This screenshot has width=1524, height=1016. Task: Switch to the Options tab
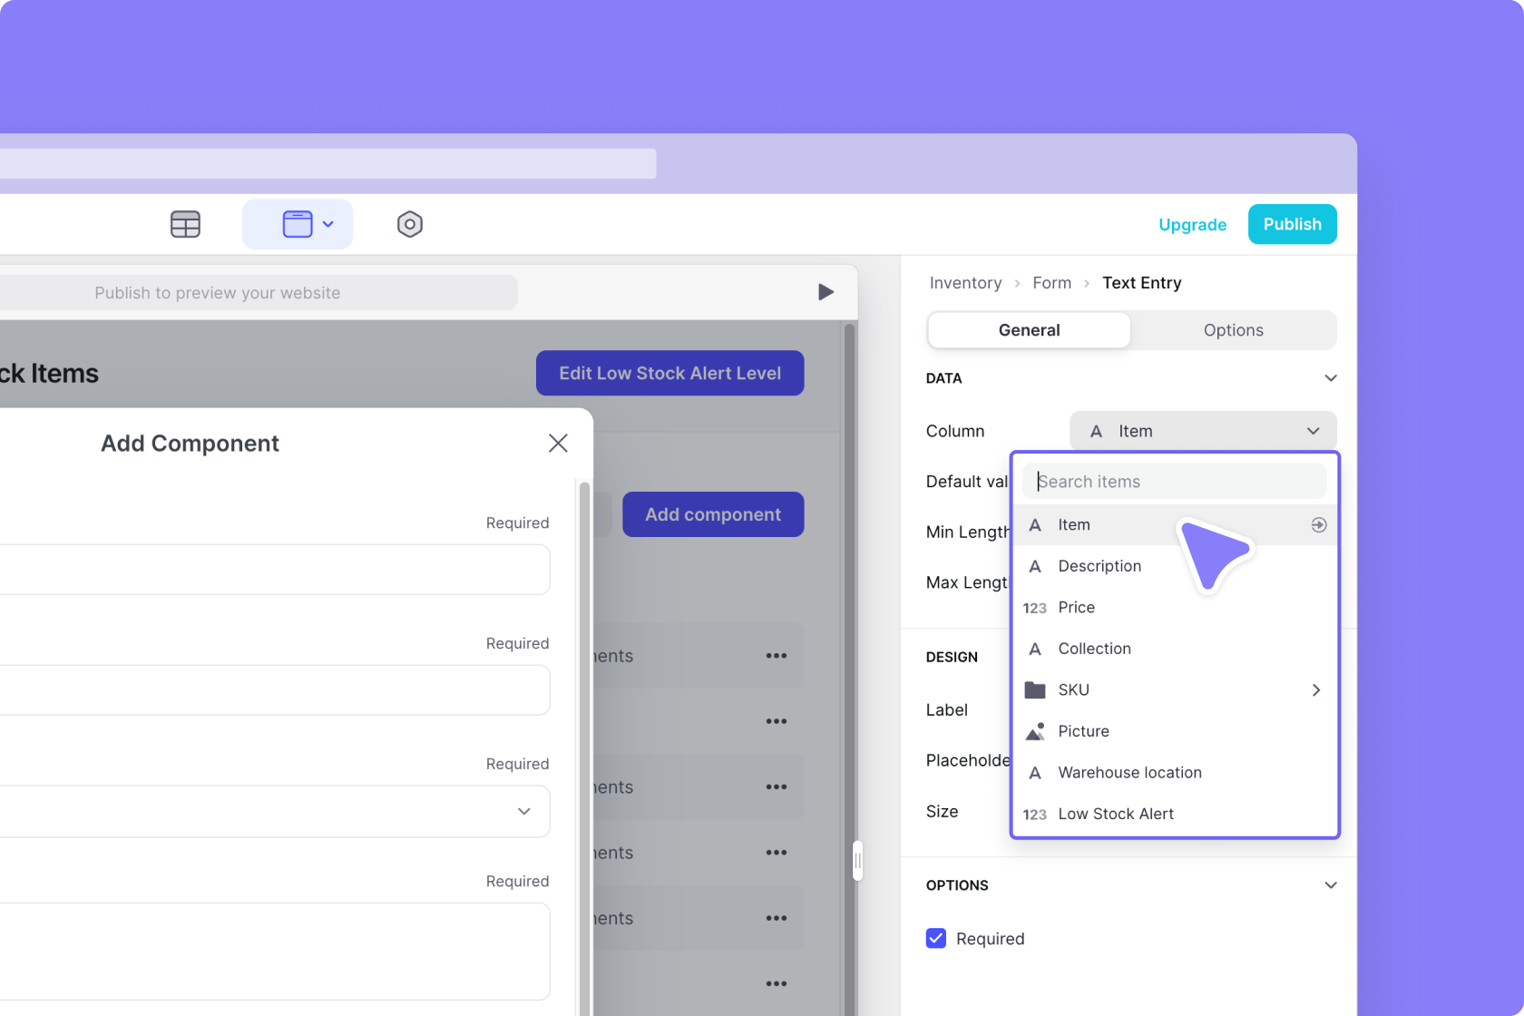pyautogui.click(x=1233, y=330)
